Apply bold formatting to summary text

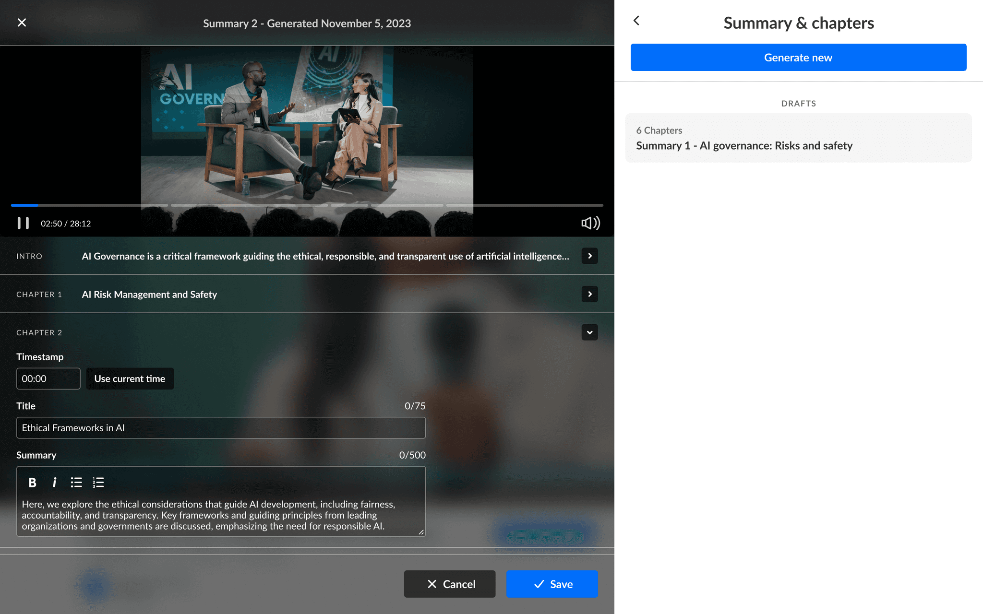pyautogui.click(x=32, y=483)
